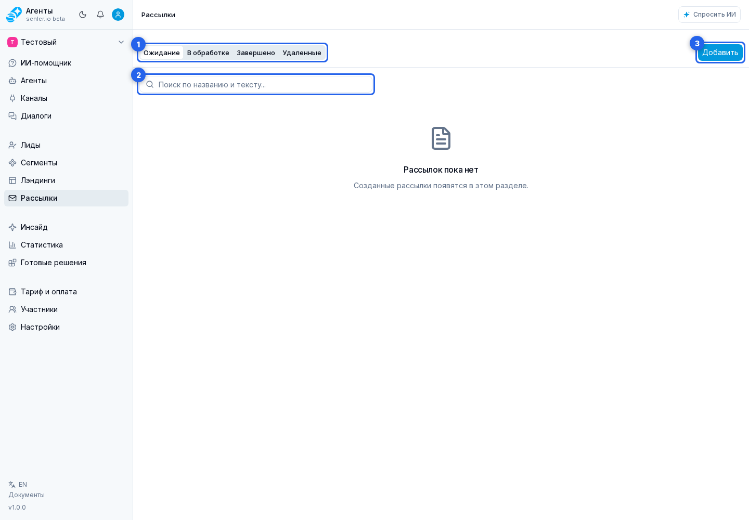
Task: Click the Добавить button
Action: coord(720,53)
